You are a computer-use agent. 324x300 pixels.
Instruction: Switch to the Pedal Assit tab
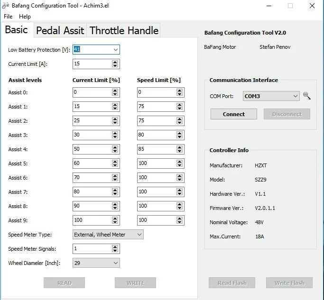coord(60,30)
